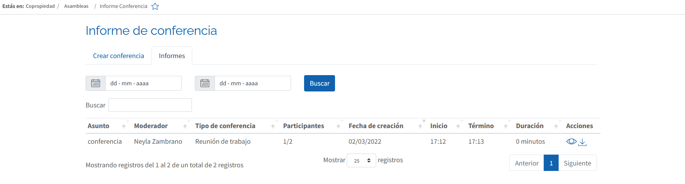Sort by Fecha de creación column
The height and width of the screenshot is (184, 685).
point(385,126)
